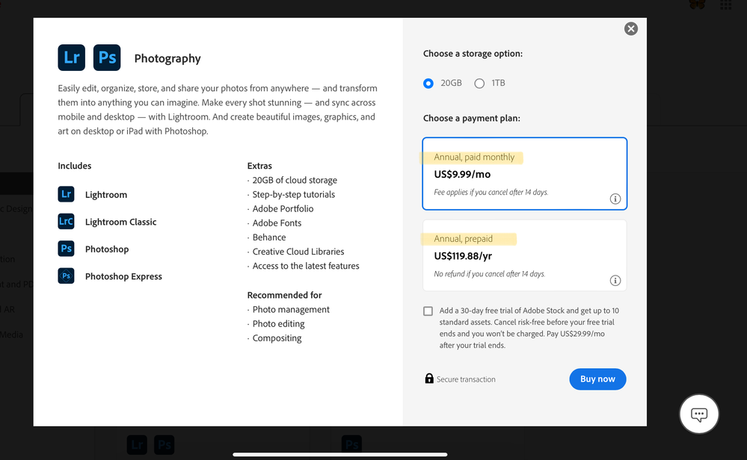Open the apps grid icon at top right

[x=725, y=4]
